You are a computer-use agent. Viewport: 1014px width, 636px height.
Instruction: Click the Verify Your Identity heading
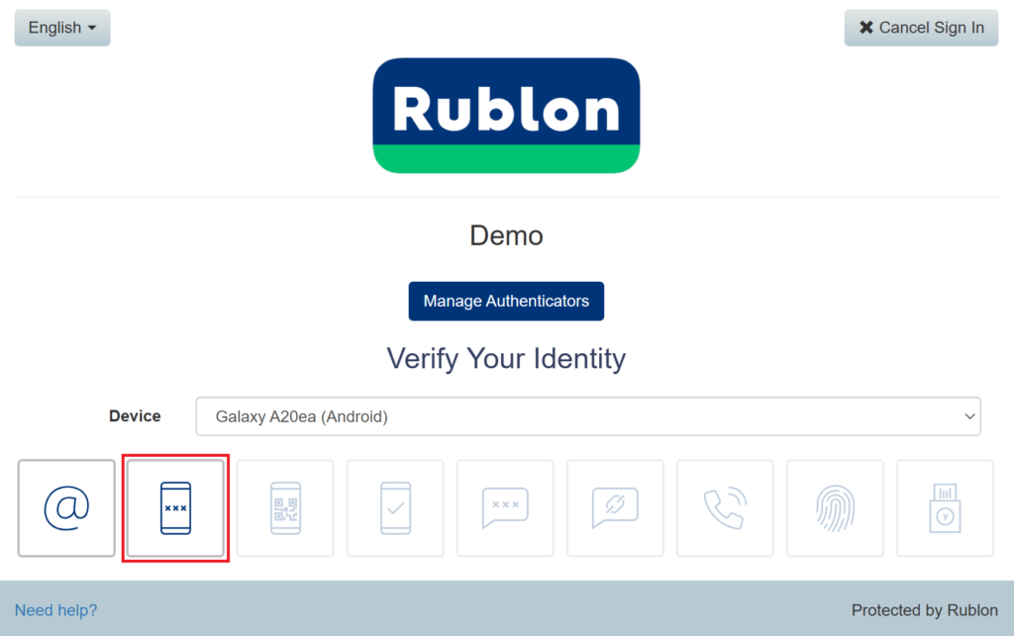[506, 358]
